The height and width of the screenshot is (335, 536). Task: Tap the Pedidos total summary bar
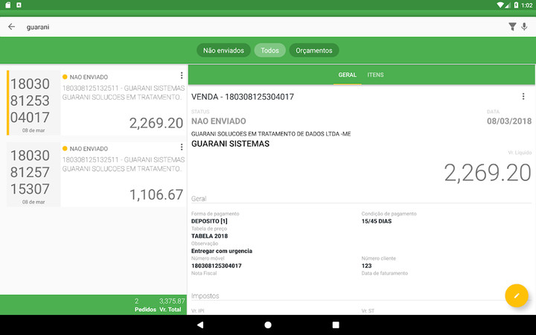pyautogui.click(x=93, y=304)
